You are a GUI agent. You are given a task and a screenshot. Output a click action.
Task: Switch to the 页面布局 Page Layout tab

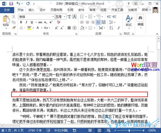coord(56,10)
